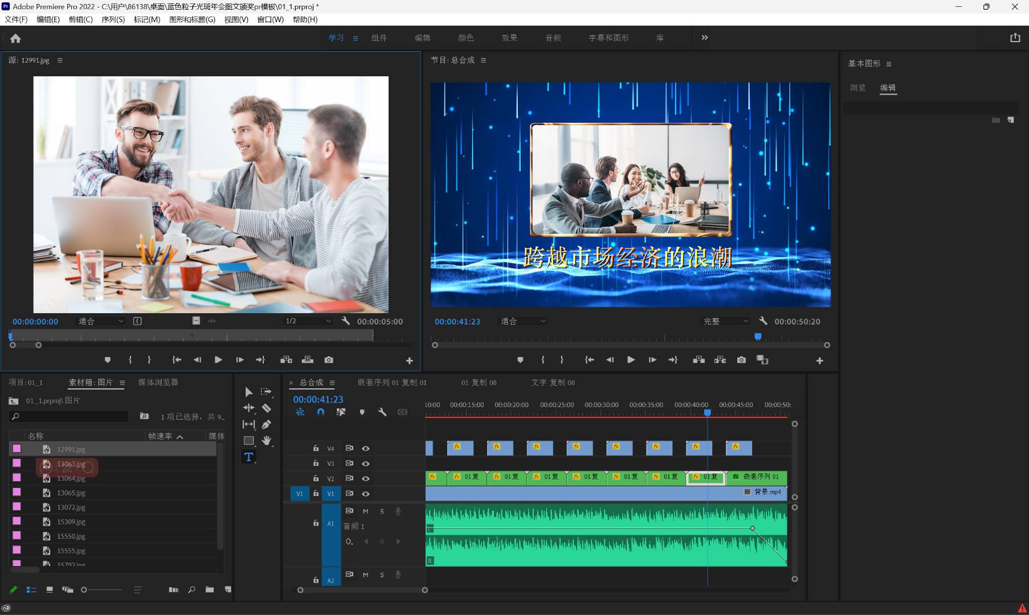The image size is (1029, 615).
Task: Toggle V3 track visibility eye
Action: click(x=366, y=464)
